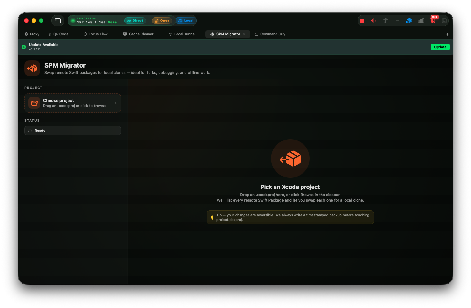Click the reversible changes tip box
471x308 pixels.
tap(290, 217)
